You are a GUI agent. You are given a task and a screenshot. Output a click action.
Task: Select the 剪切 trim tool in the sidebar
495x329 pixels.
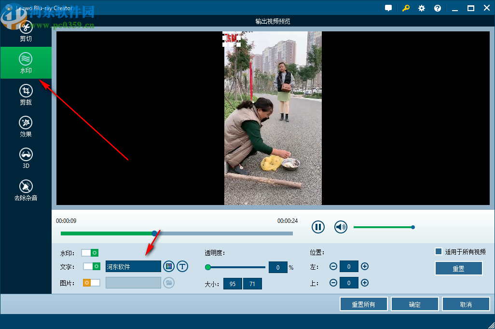point(26,29)
